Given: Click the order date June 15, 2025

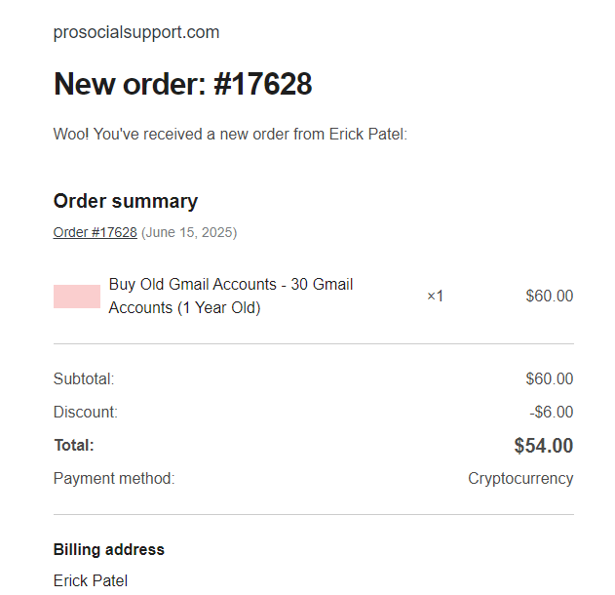Looking at the screenshot, I should (189, 232).
